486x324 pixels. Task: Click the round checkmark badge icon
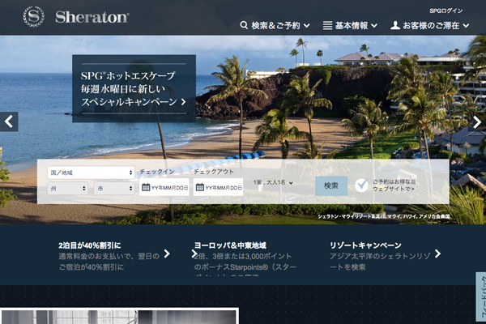tap(362, 185)
